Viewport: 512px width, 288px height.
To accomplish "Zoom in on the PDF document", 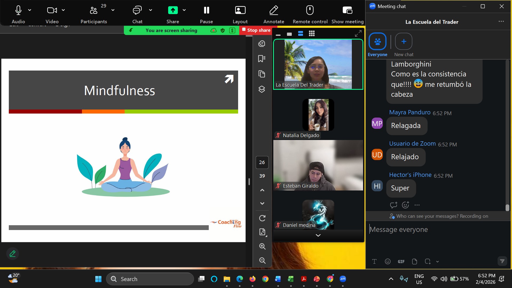I will (262, 246).
